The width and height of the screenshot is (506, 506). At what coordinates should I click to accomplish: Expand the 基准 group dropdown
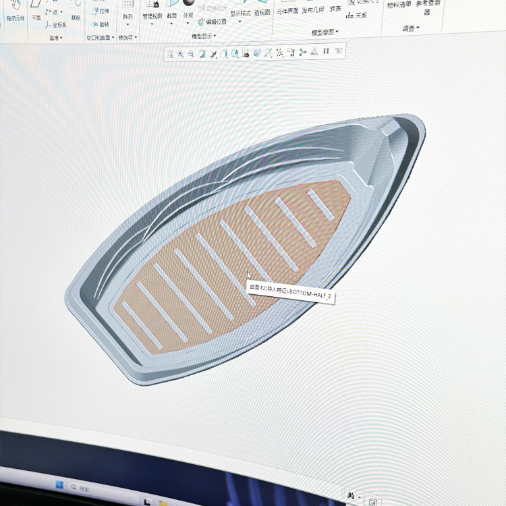56,38
